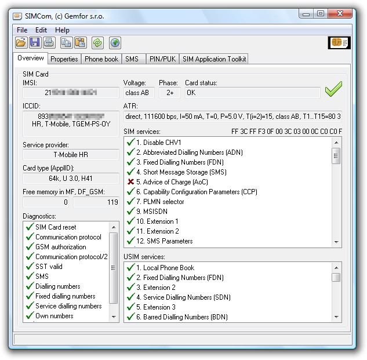Click the Paste clipboard icon
Viewport: 367px width, 360px height.
[x=80, y=42]
